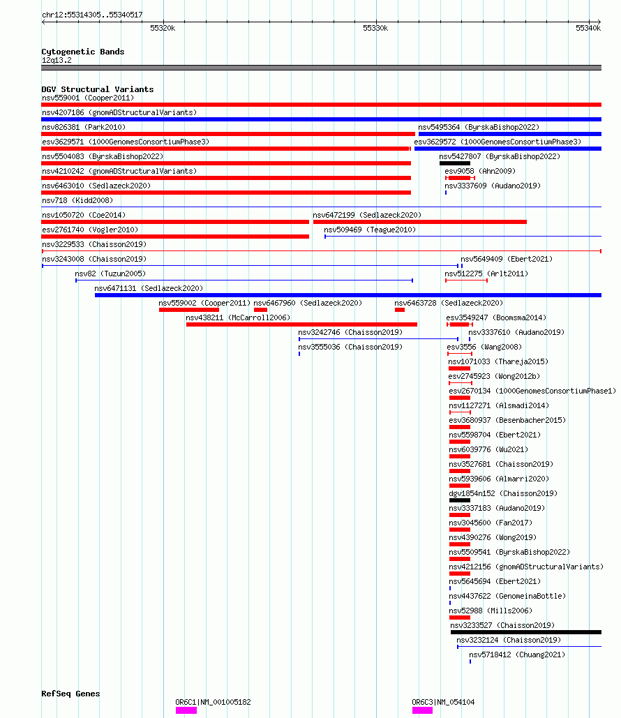Select the nsv4207186 gnomAD variant label
The image size is (621, 718).
click(x=119, y=112)
